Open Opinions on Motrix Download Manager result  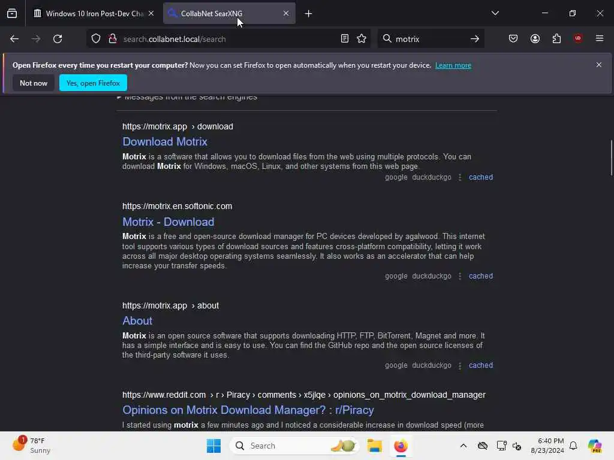tap(248, 410)
